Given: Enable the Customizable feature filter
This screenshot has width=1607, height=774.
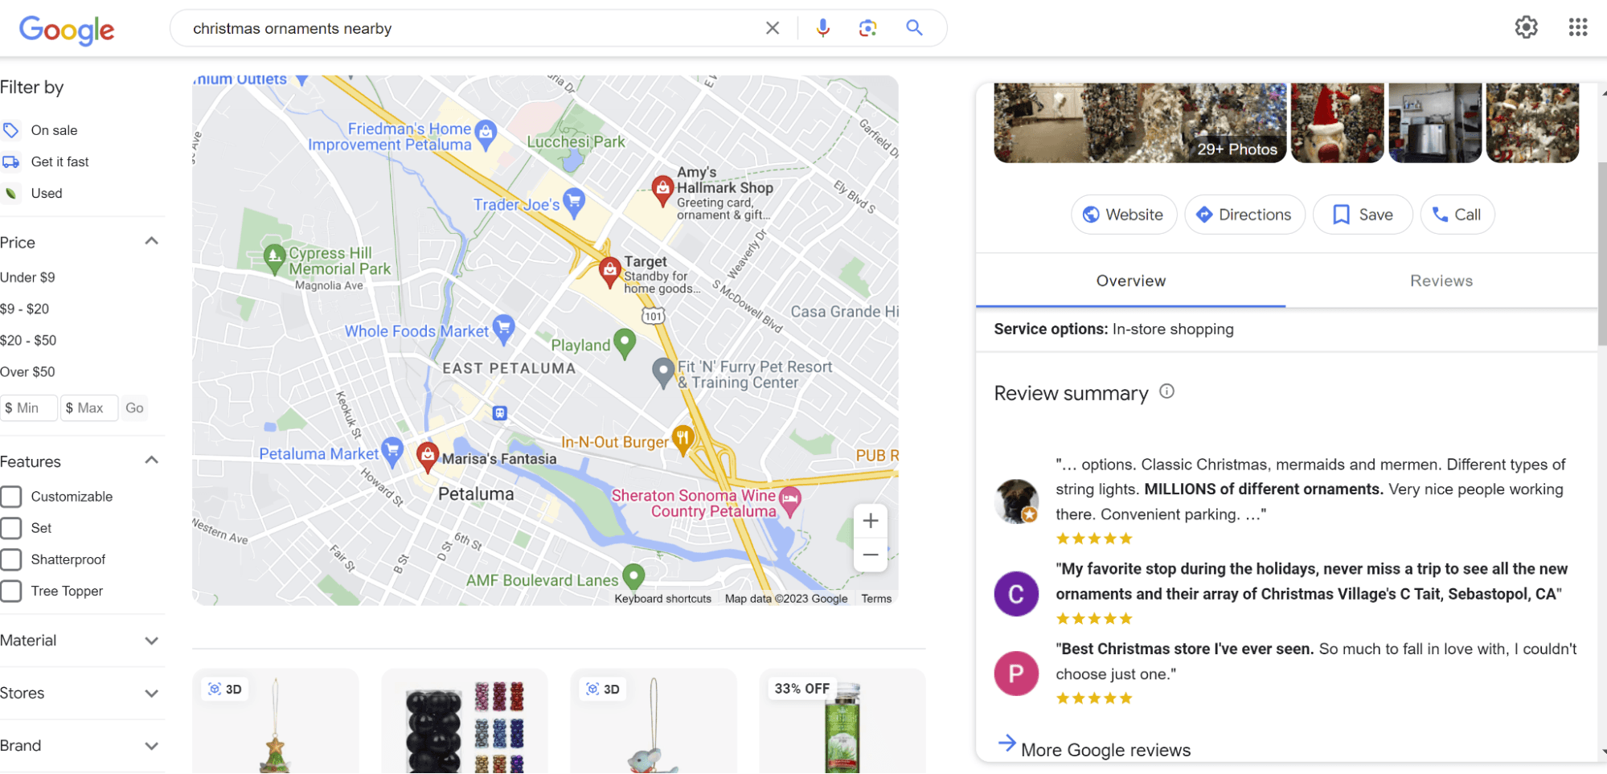Looking at the screenshot, I should 11,497.
